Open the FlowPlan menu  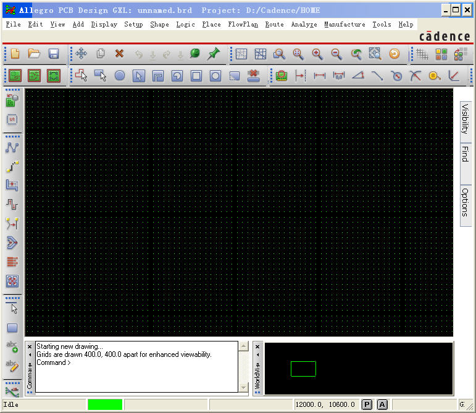coord(243,24)
